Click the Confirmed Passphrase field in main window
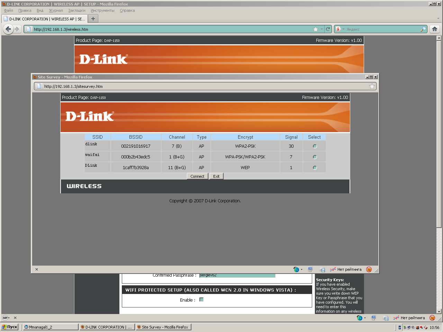Screen dimensions: 443x332 point(237,275)
